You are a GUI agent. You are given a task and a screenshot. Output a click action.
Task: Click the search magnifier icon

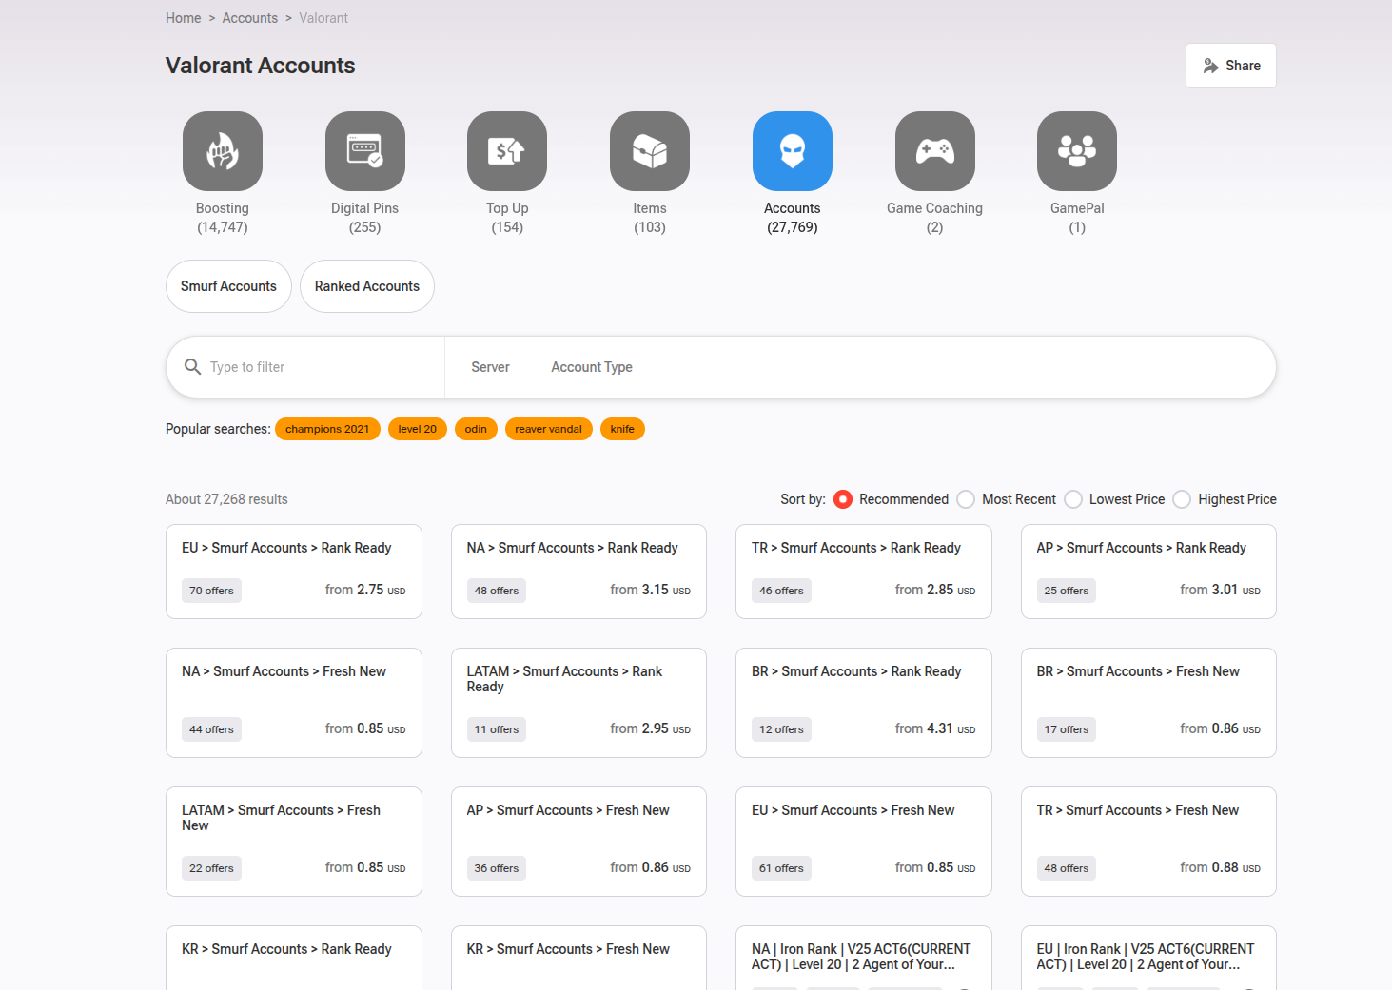pos(193,366)
